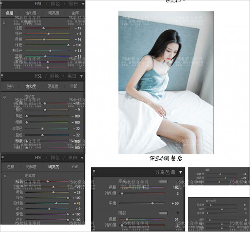Image resolution: width=250 pixels, height=232 pixels.
Task: Click HSL mode in the top panel header
Action: coord(38,4)
